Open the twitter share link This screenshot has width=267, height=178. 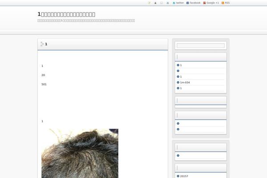click(180, 3)
